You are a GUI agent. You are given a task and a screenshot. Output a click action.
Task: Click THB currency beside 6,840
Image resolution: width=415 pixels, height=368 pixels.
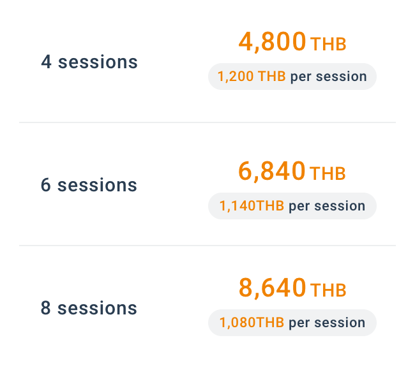[328, 173]
